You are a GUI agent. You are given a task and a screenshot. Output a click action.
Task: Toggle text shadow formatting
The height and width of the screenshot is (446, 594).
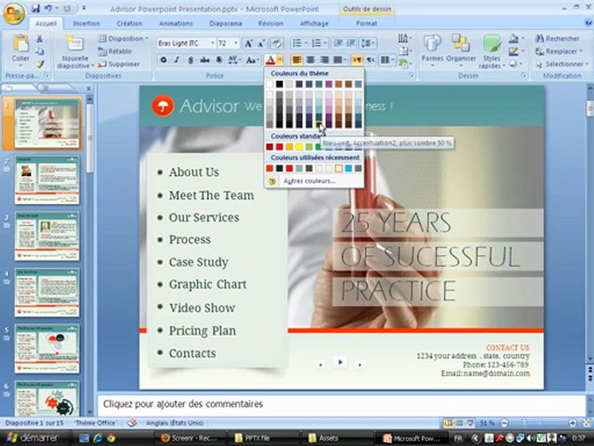click(218, 60)
